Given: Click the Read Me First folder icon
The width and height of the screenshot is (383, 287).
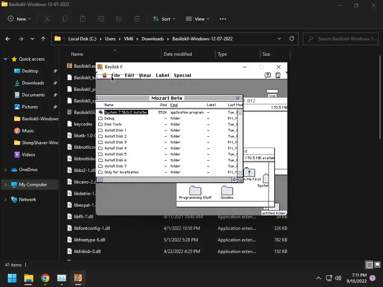Looking at the screenshot, I should tap(249, 172).
